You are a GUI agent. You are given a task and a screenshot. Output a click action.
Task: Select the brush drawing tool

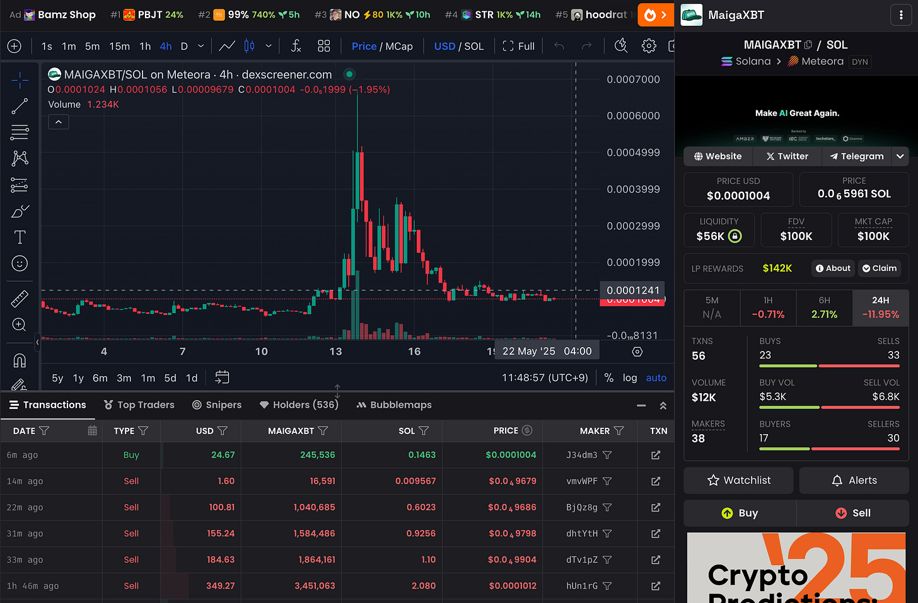[20, 211]
